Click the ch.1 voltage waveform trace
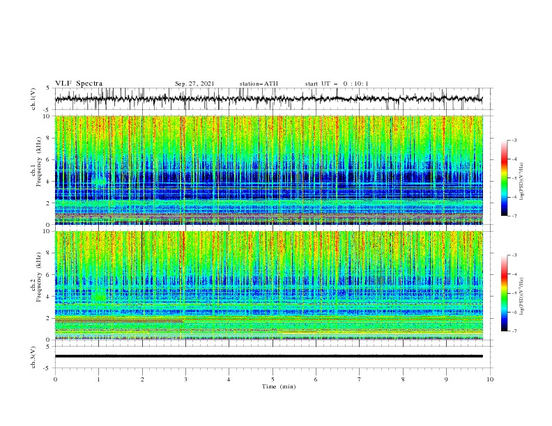This screenshot has height=426, width=552. pos(268,99)
